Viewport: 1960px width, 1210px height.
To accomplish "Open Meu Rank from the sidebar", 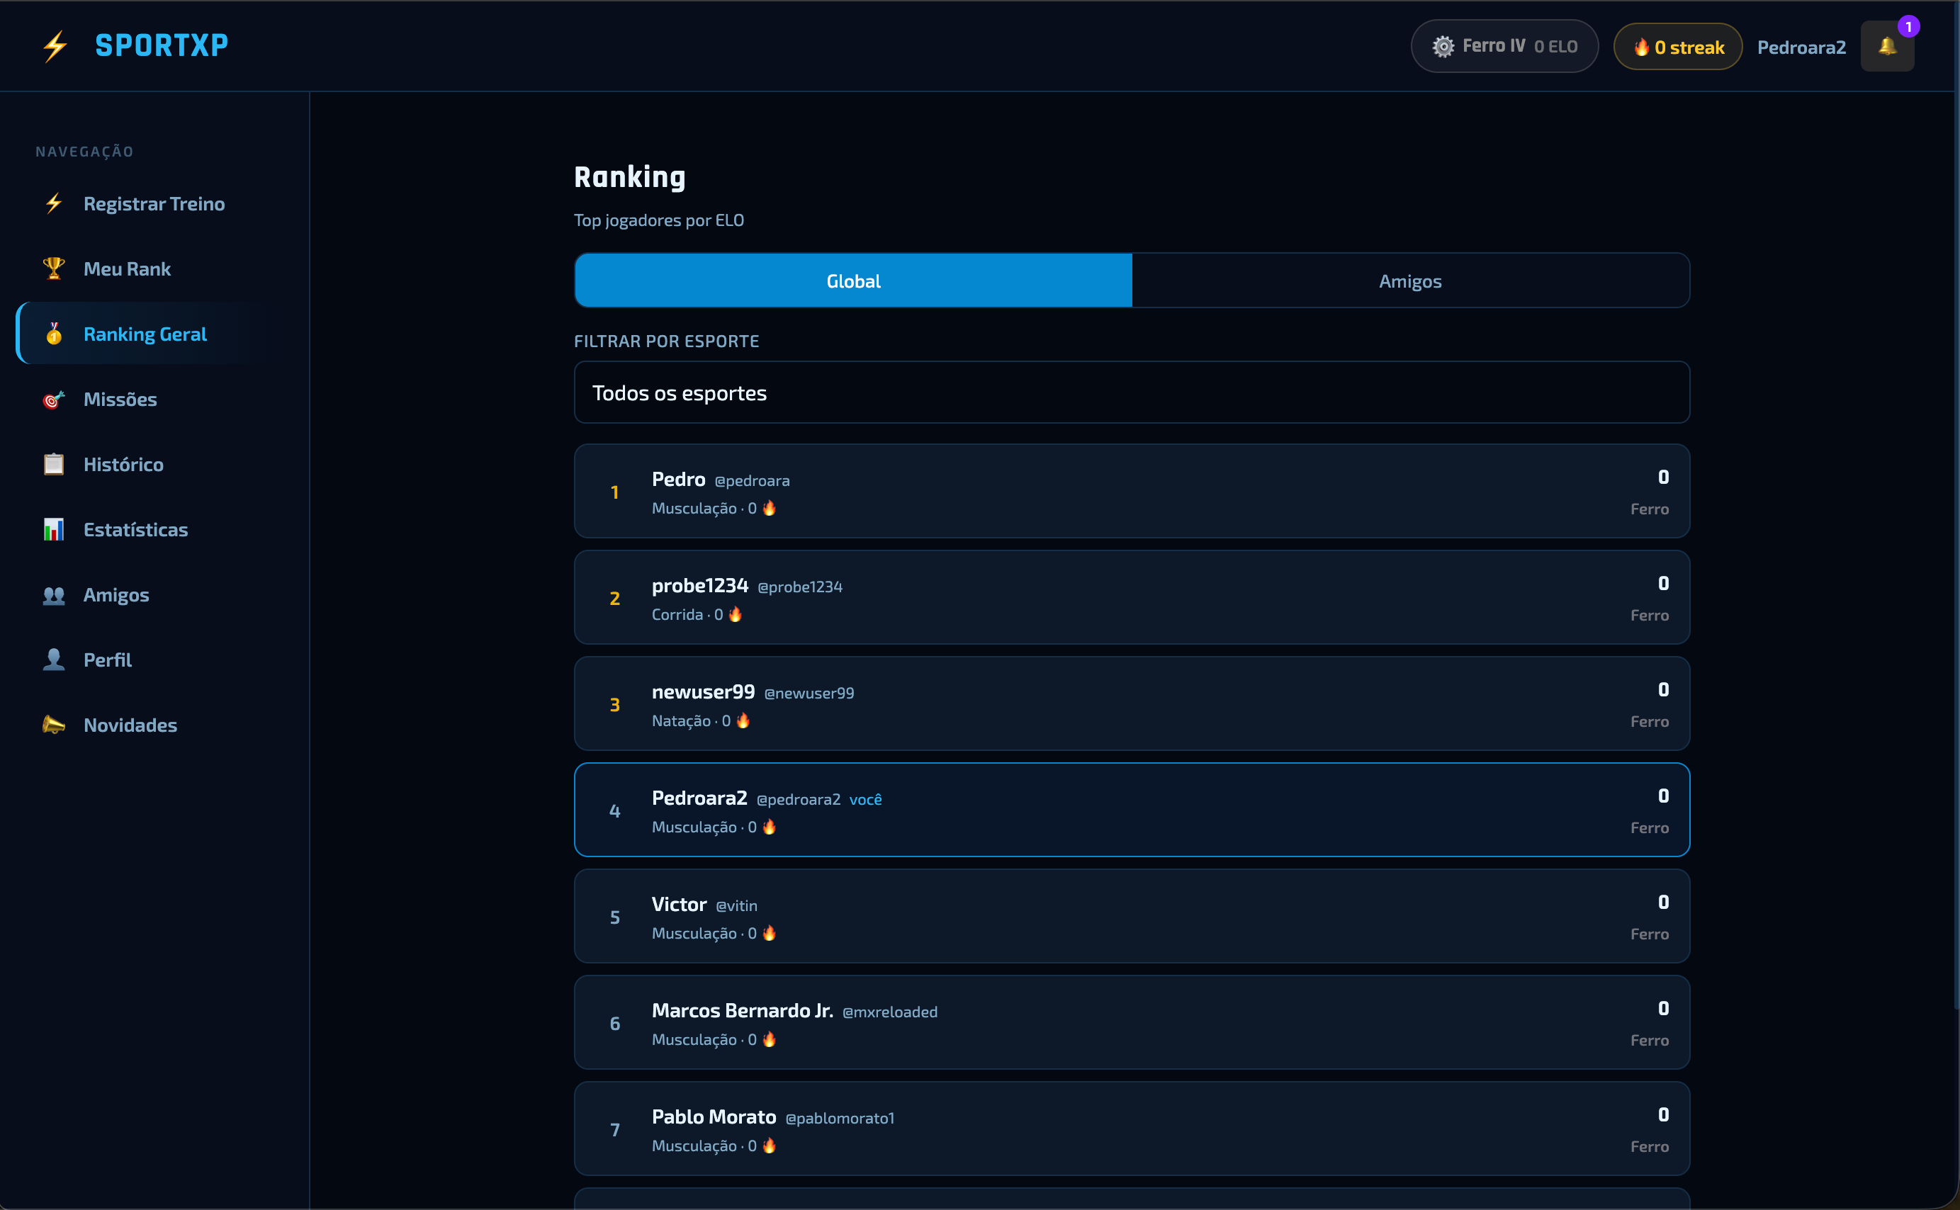I will coord(154,268).
